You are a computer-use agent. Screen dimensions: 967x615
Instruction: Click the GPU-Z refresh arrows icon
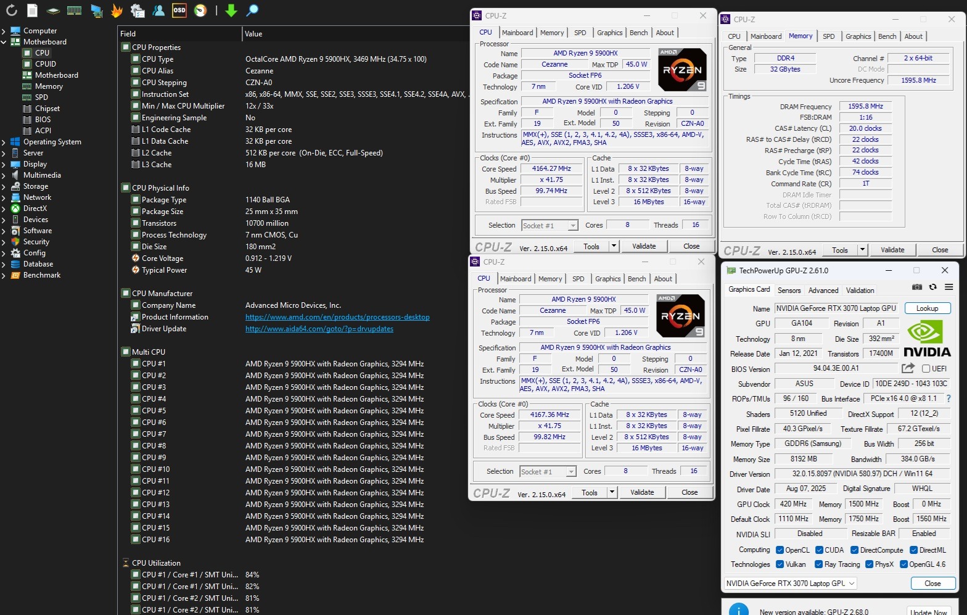(933, 287)
